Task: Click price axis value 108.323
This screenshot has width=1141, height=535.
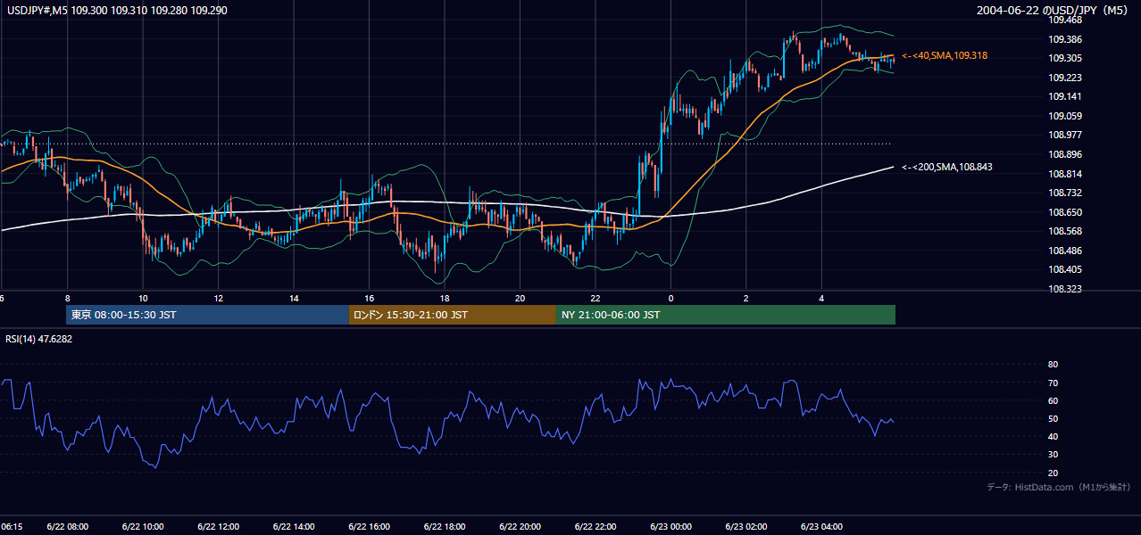Action: (1065, 289)
